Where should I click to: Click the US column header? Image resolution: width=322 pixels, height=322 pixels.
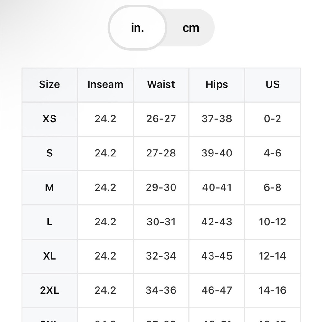point(272,85)
